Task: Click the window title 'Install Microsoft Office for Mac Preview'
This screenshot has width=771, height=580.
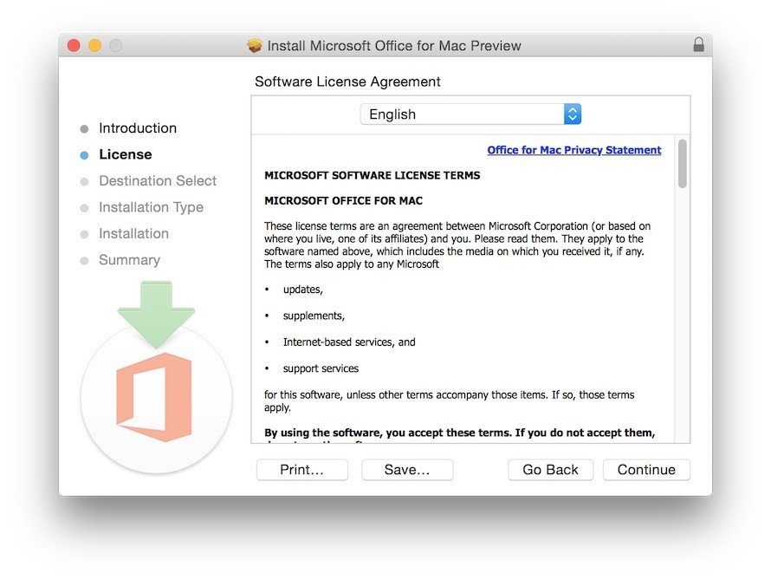Action: click(394, 46)
